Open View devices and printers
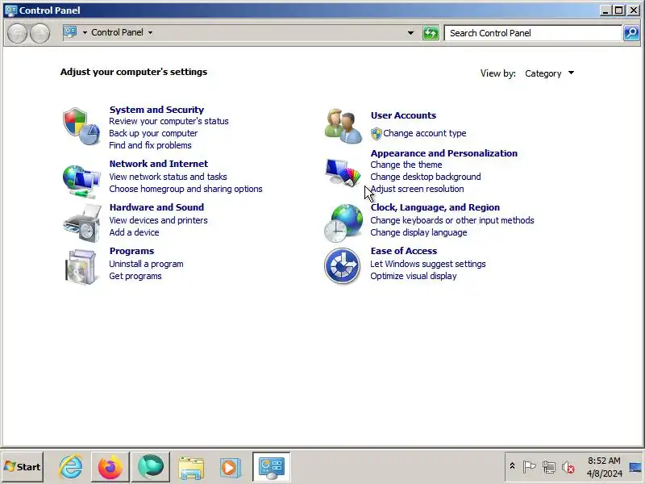Screen dimensions: 645x484 [x=158, y=220]
